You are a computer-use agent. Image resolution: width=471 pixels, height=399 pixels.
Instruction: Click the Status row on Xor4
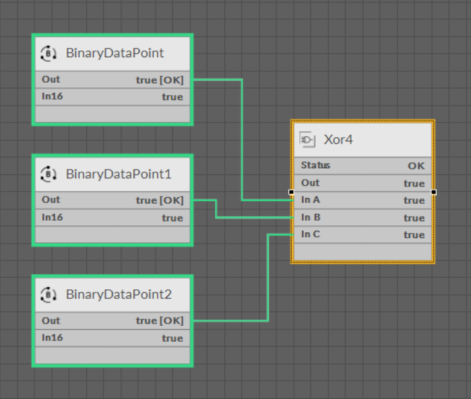click(363, 166)
